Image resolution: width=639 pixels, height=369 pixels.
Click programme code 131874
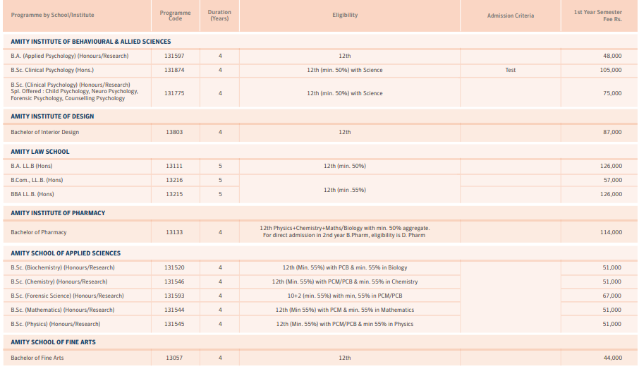pos(174,70)
